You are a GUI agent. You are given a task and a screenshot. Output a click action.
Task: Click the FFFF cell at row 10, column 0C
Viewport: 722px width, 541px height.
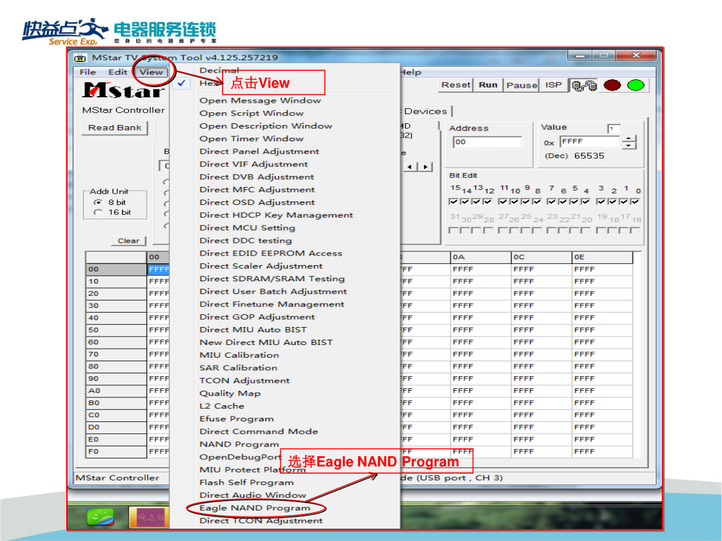[x=541, y=281]
